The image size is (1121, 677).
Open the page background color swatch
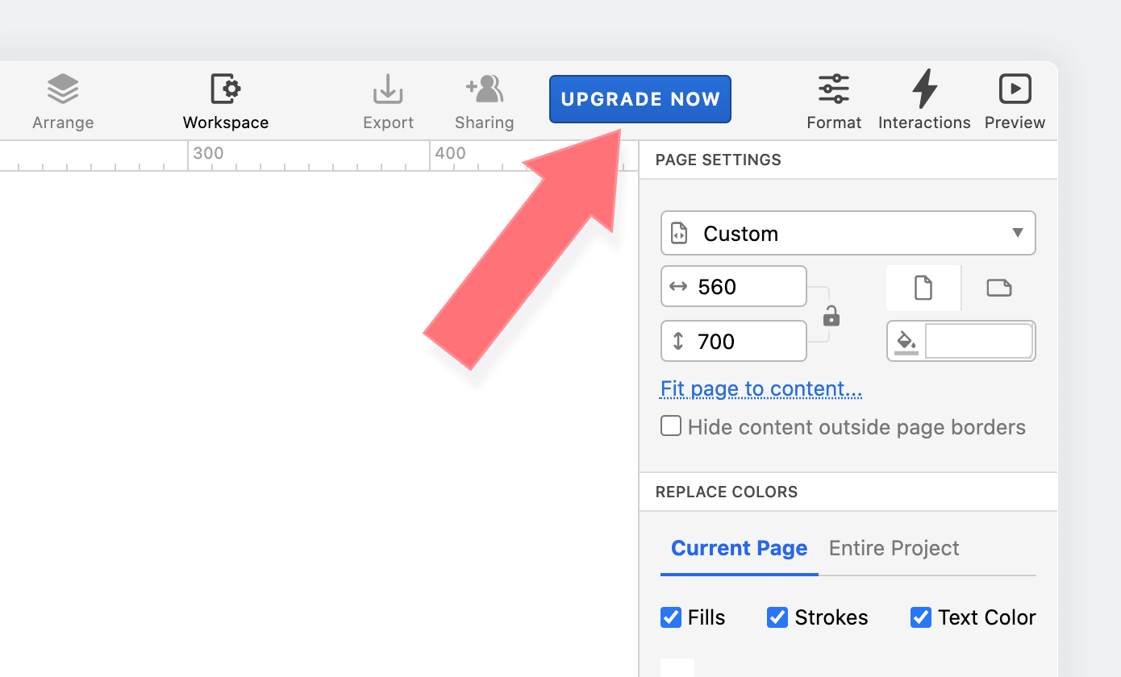(978, 341)
